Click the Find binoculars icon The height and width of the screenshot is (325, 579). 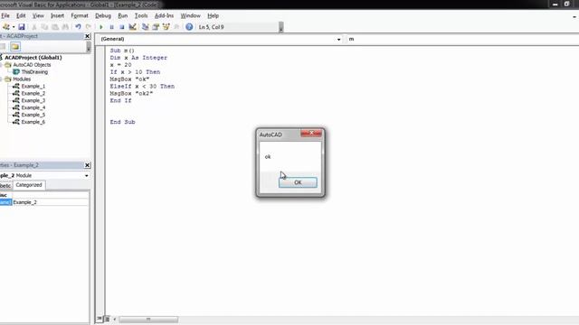[x=65, y=27]
